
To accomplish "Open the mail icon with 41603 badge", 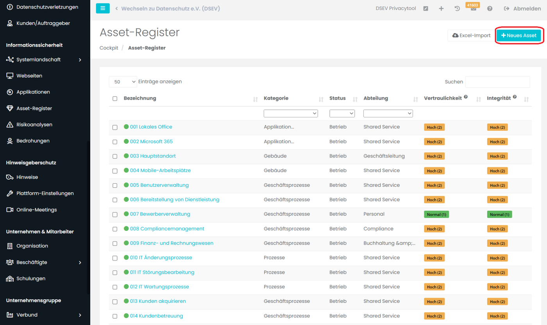I will [473, 9].
